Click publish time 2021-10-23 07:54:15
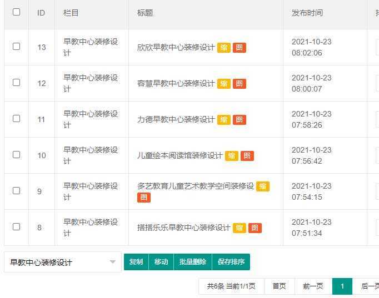The image size is (379, 298). [311, 191]
